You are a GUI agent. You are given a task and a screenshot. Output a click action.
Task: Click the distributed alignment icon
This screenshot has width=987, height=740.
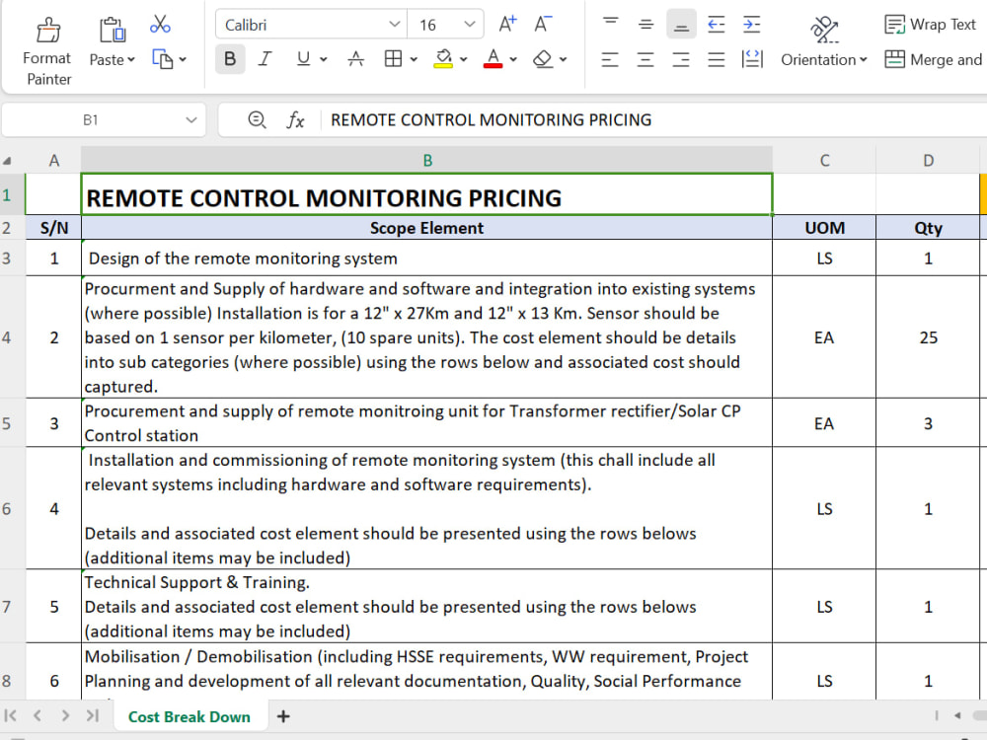pyautogui.click(x=752, y=59)
